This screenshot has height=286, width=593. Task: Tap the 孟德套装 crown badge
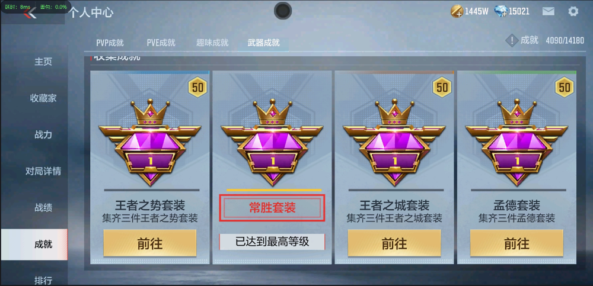click(x=517, y=142)
